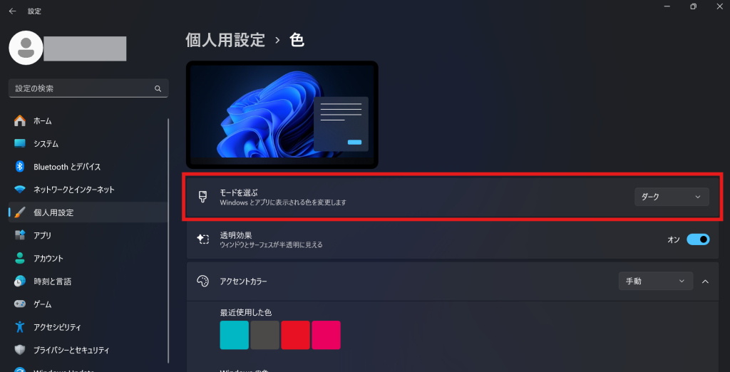Turn off the 透明効果 toggle switch
Viewport: 730px width, 372px height.
698,239
